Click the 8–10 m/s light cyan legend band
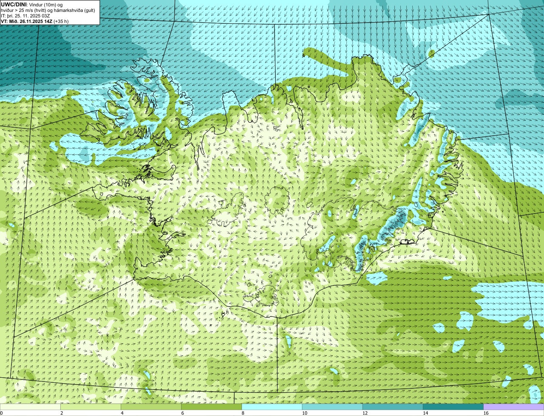 point(272,407)
